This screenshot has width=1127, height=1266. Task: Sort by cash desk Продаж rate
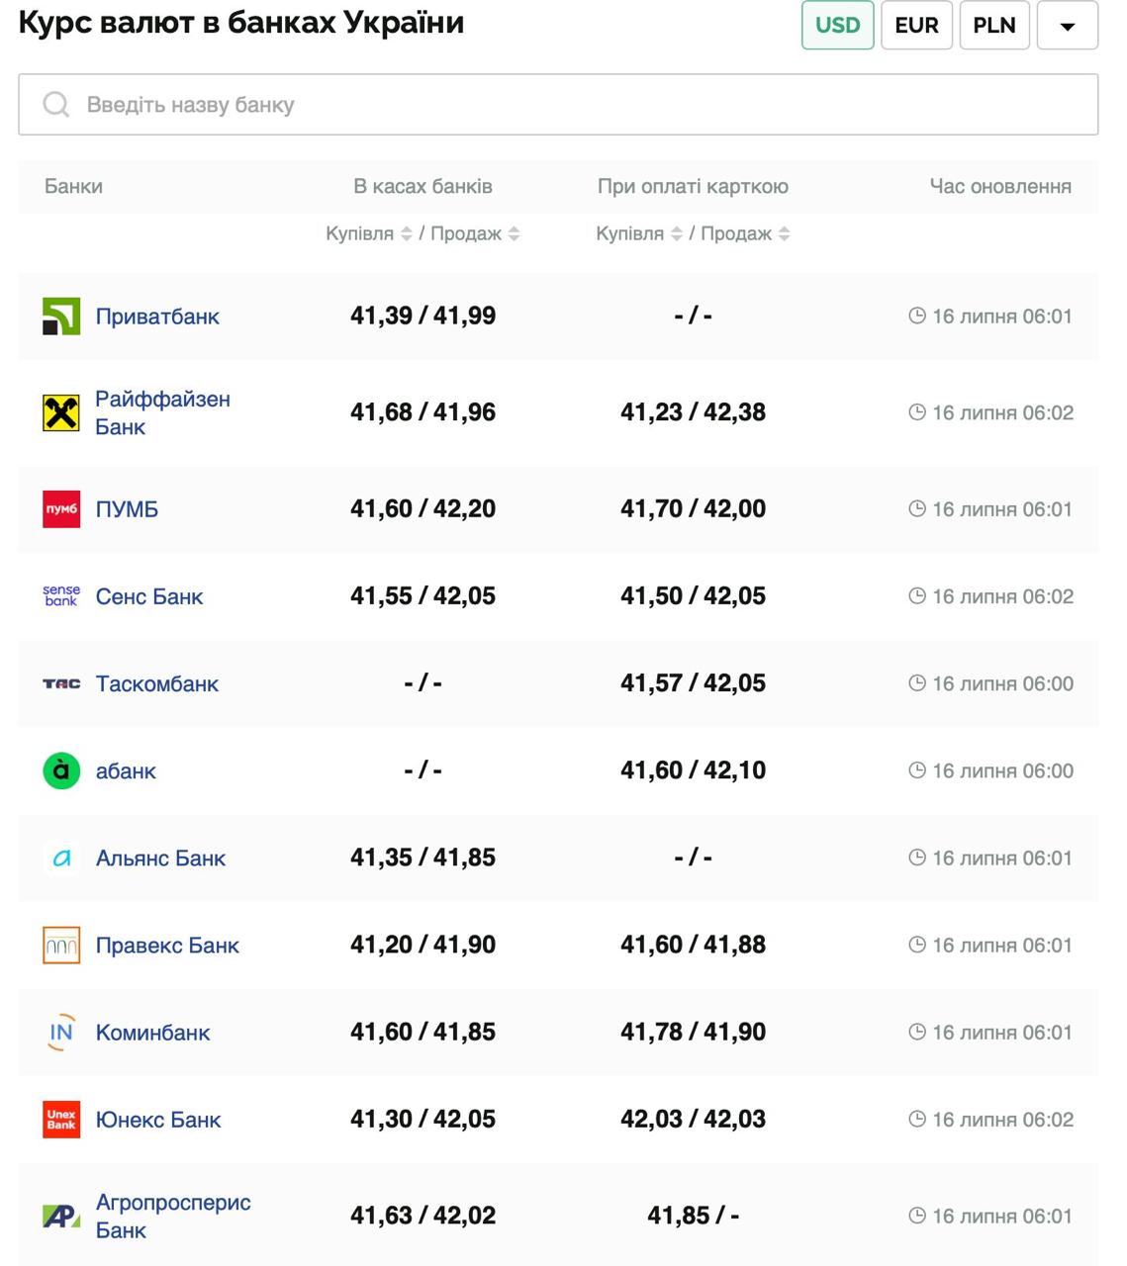[514, 233]
